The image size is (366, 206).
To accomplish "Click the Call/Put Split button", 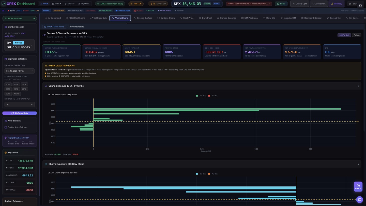I will [x=344, y=35].
